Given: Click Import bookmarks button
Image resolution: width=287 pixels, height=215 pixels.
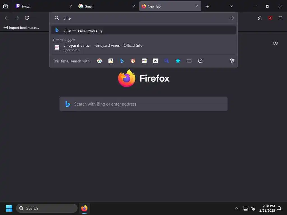Looking at the screenshot, I should (x=21, y=28).
